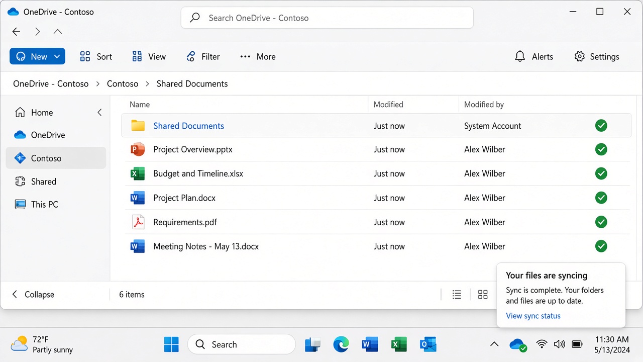This screenshot has width=643, height=362.
Task: Click the Windows taskbar Search box
Action: (x=242, y=344)
